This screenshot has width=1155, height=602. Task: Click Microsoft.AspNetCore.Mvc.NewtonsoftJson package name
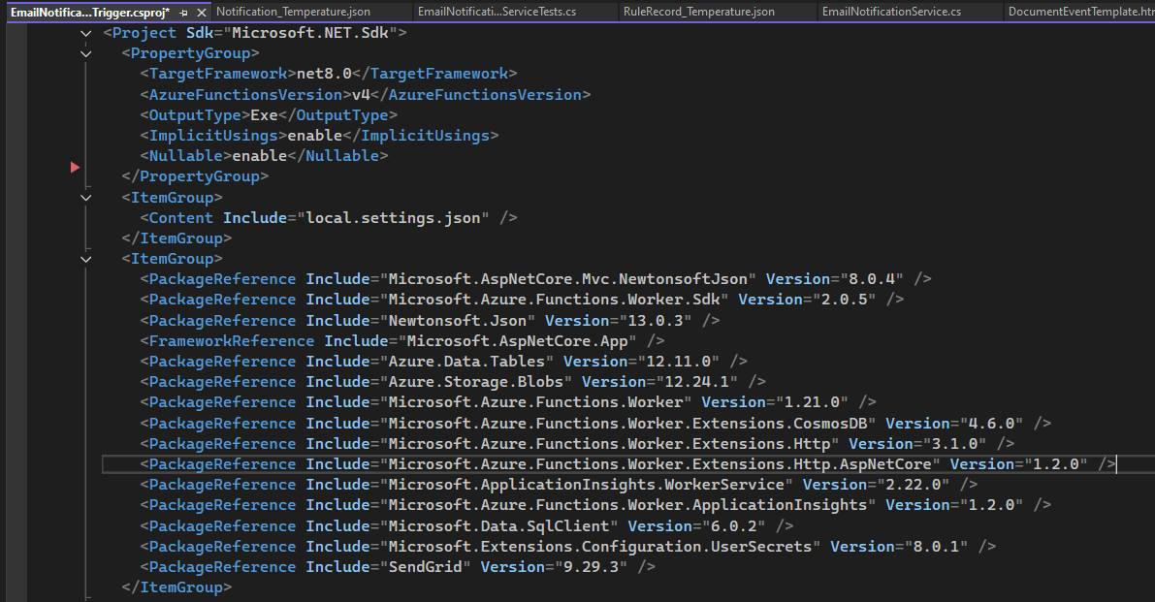[568, 279]
